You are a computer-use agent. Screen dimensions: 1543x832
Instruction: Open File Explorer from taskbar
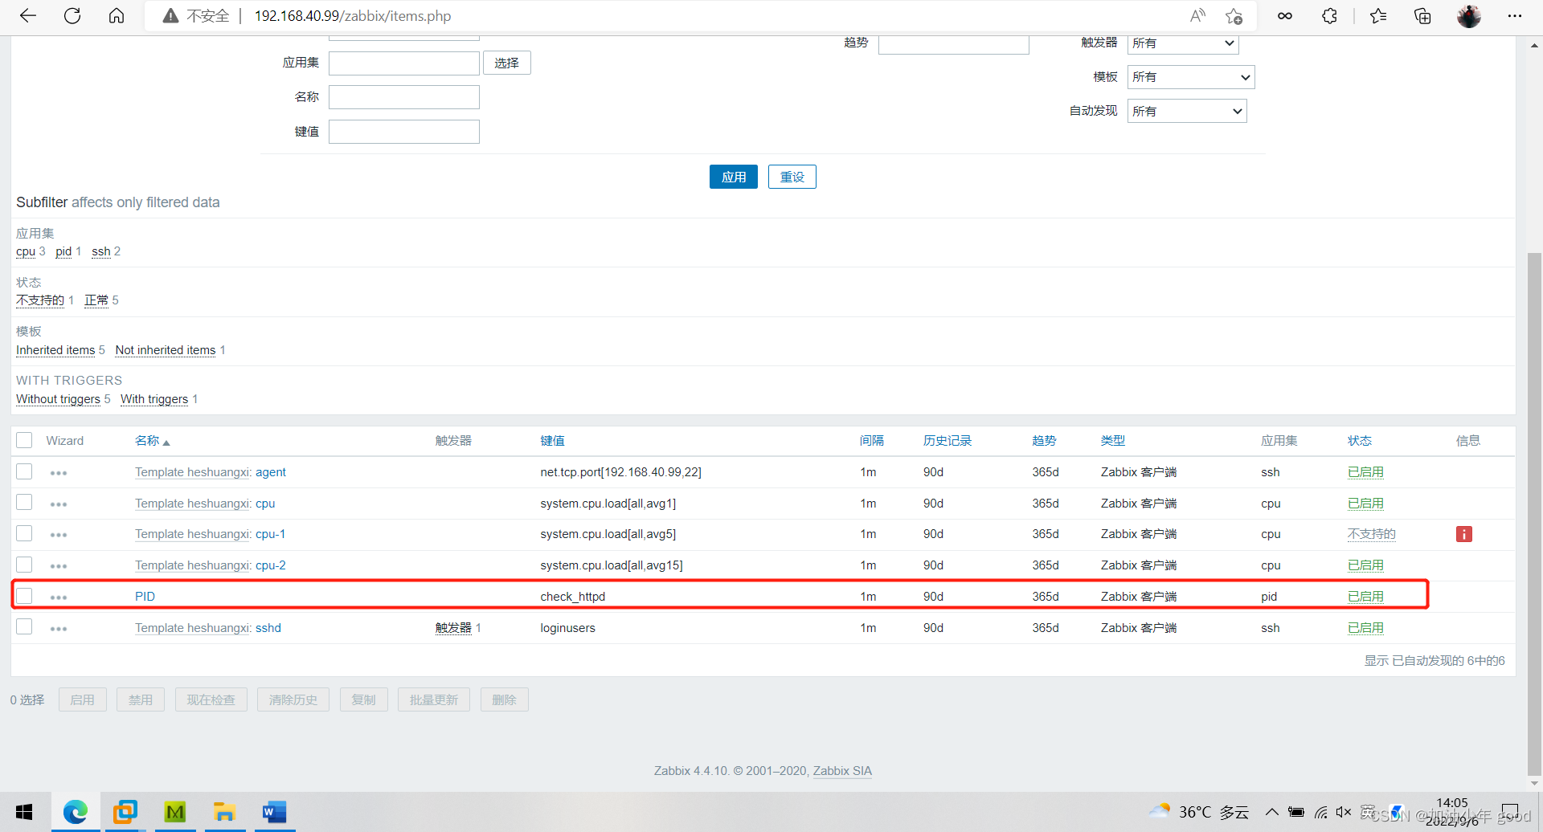(223, 812)
